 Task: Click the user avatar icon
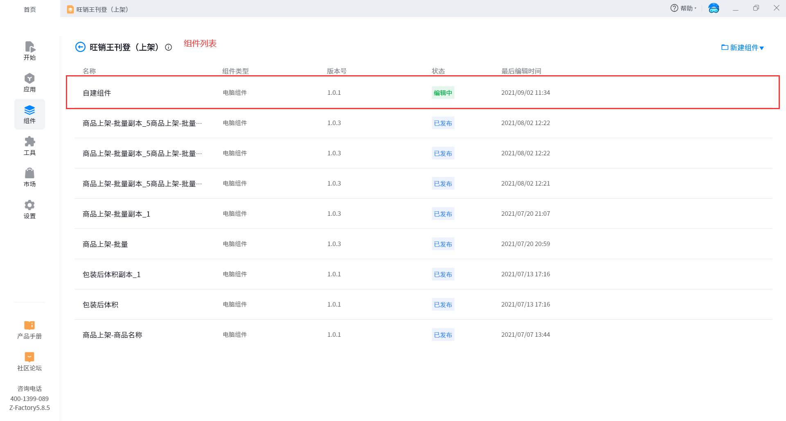tap(714, 8)
